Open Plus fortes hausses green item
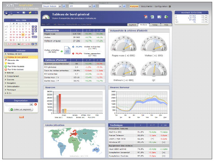The height and width of the screenshot is (162, 214). [16, 66]
